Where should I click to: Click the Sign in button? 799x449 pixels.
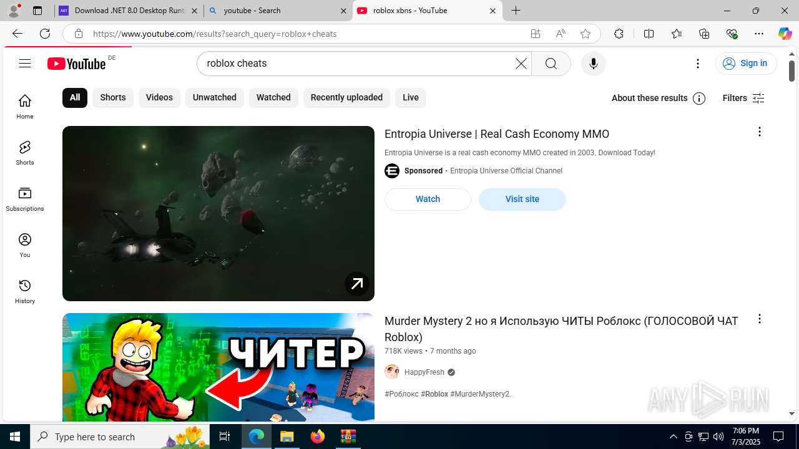click(745, 63)
